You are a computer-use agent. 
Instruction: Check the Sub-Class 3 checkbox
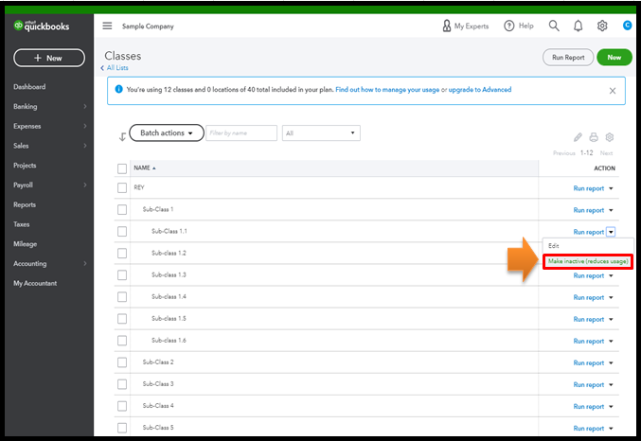(122, 384)
